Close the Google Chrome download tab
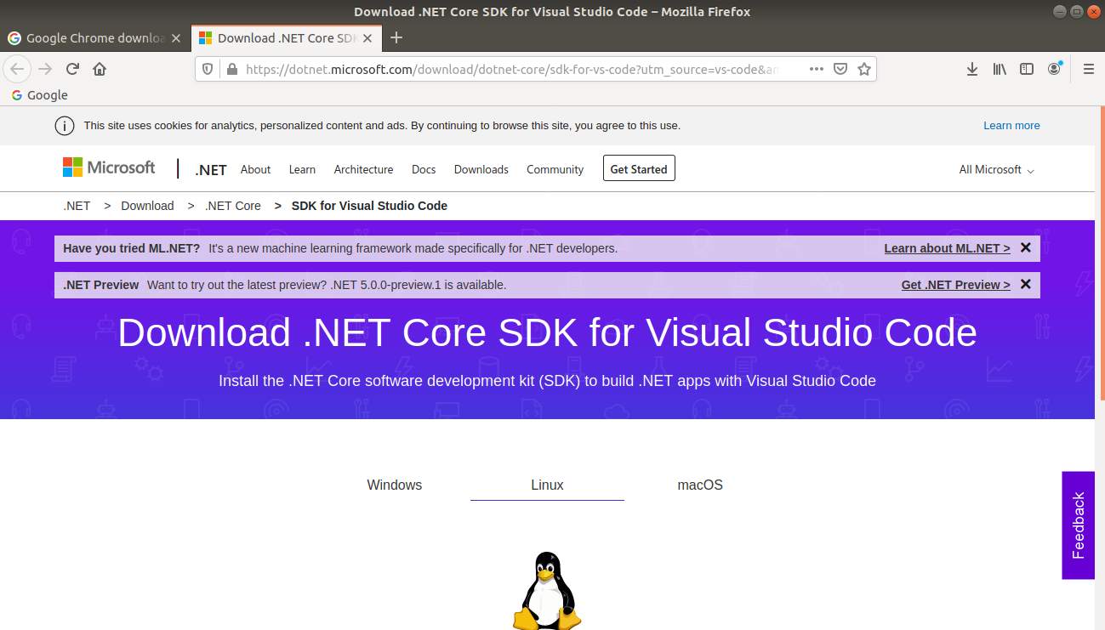The image size is (1105, 630). coord(176,38)
